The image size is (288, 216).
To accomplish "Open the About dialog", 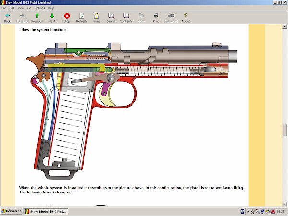I will click(x=186, y=18).
